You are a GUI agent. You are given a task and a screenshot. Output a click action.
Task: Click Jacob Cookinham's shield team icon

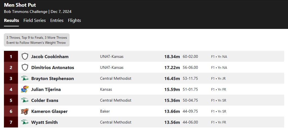[25, 56]
